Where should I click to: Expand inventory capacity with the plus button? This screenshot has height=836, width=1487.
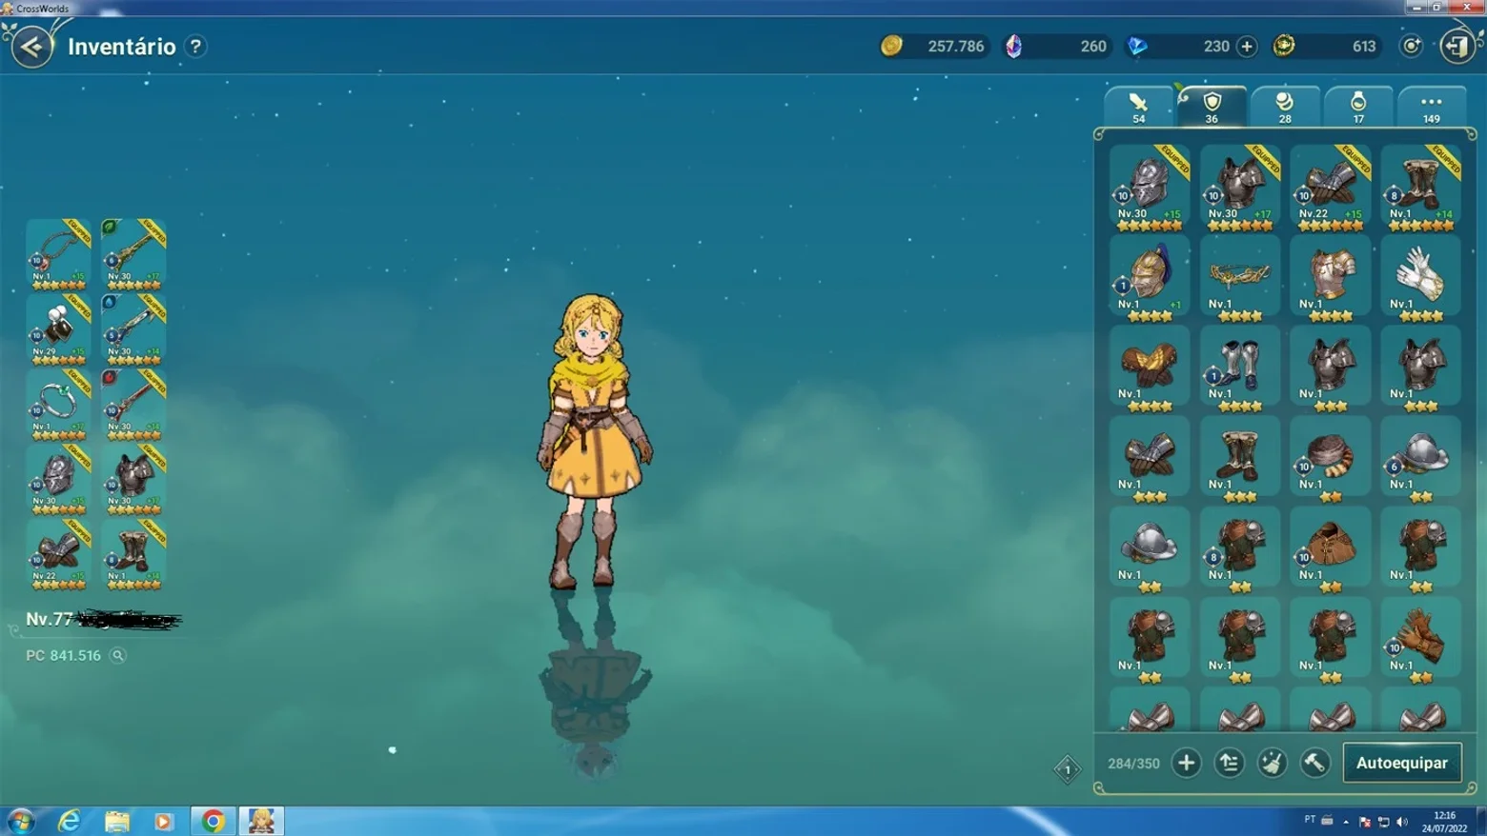point(1187,763)
